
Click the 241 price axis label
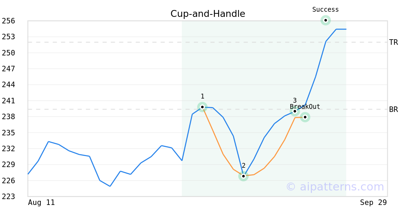pyautogui.click(x=8, y=101)
